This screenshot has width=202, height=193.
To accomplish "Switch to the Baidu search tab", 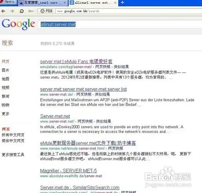I will (43, 2).
